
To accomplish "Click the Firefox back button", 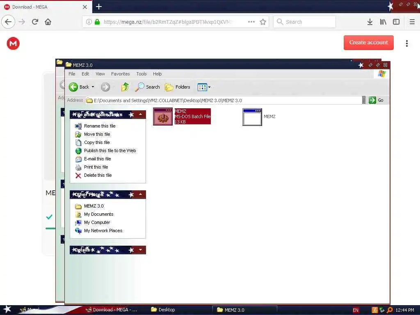I will coord(8,22).
